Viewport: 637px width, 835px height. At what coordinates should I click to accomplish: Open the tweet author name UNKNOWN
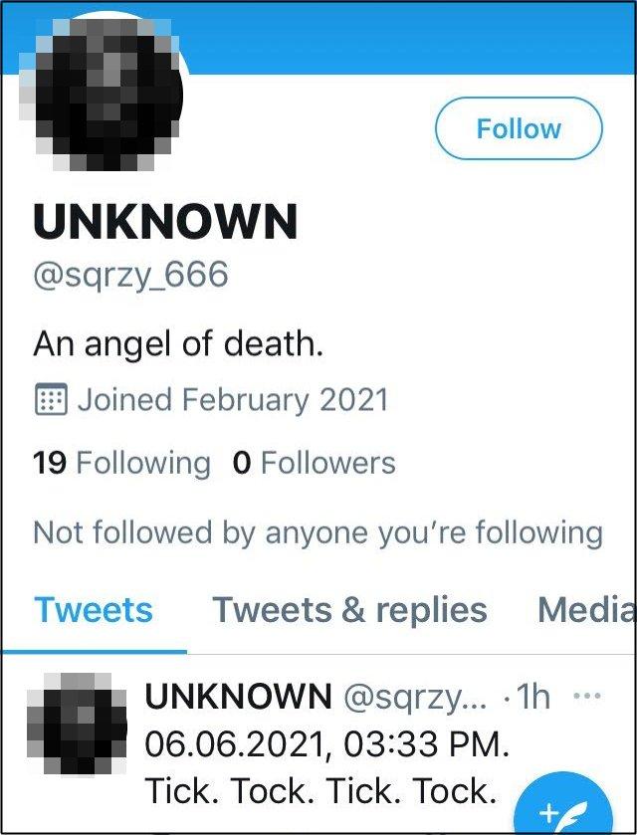click(238, 696)
